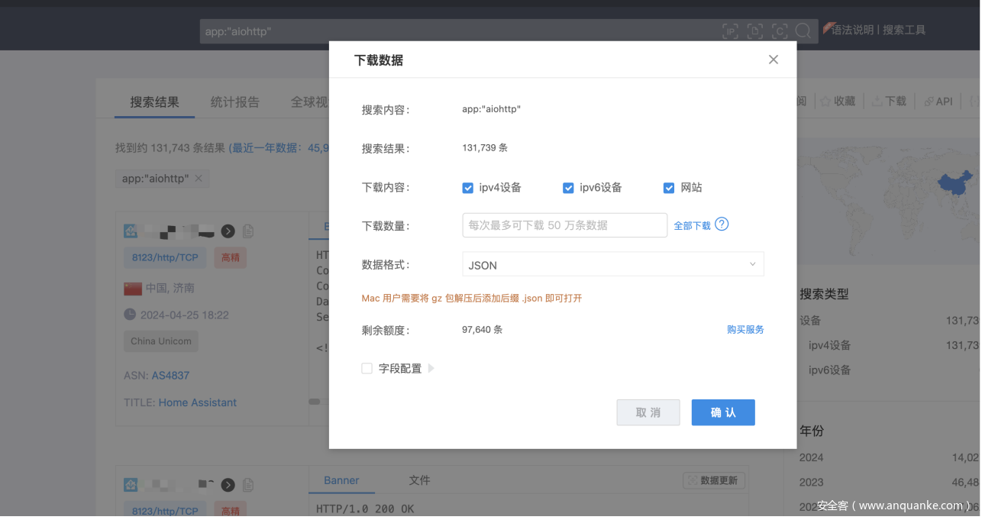This screenshot has width=982, height=520.
Task: Click the IP search icon in search bar
Action: (731, 31)
